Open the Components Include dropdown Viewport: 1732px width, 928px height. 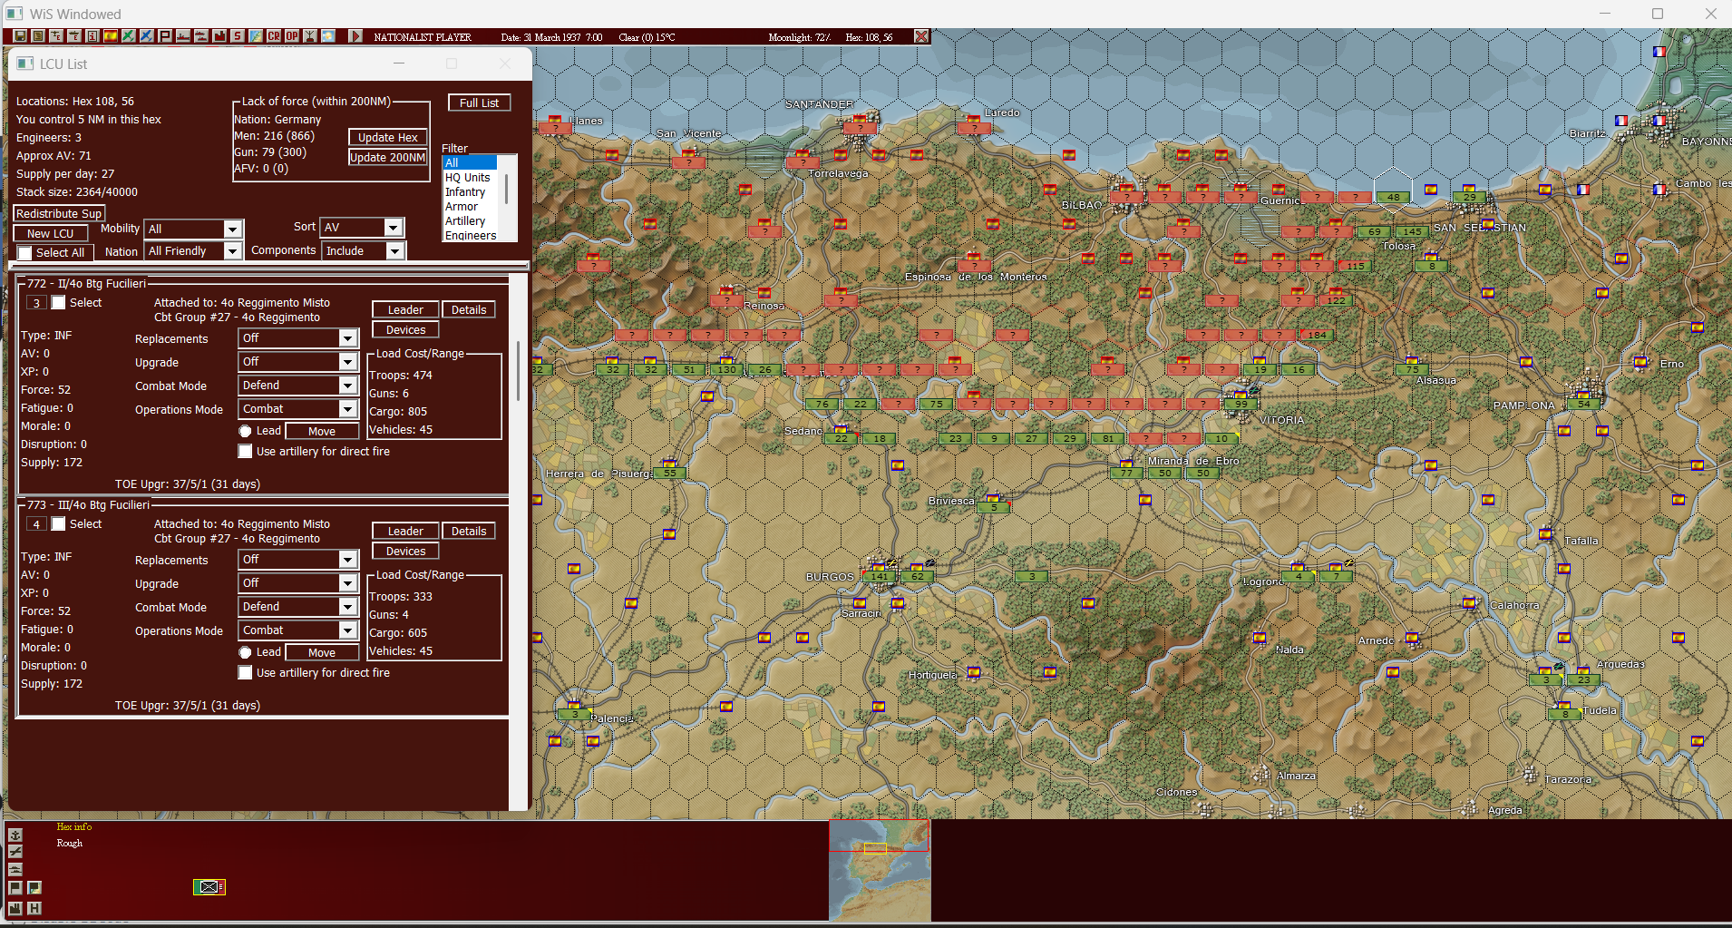(395, 250)
